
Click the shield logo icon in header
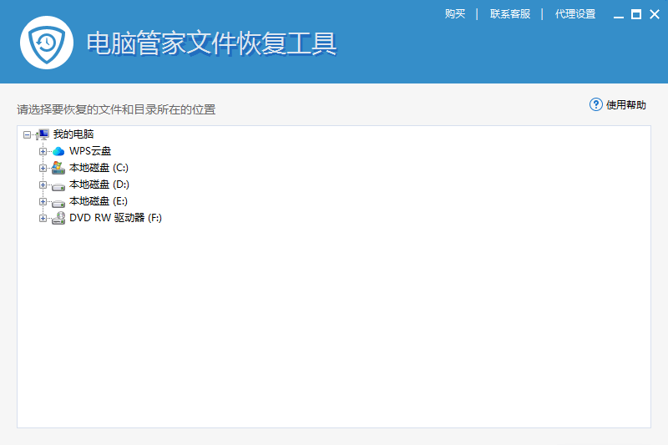[47, 43]
